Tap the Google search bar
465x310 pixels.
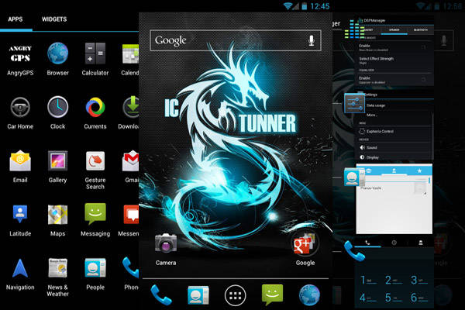pos(236,40)
